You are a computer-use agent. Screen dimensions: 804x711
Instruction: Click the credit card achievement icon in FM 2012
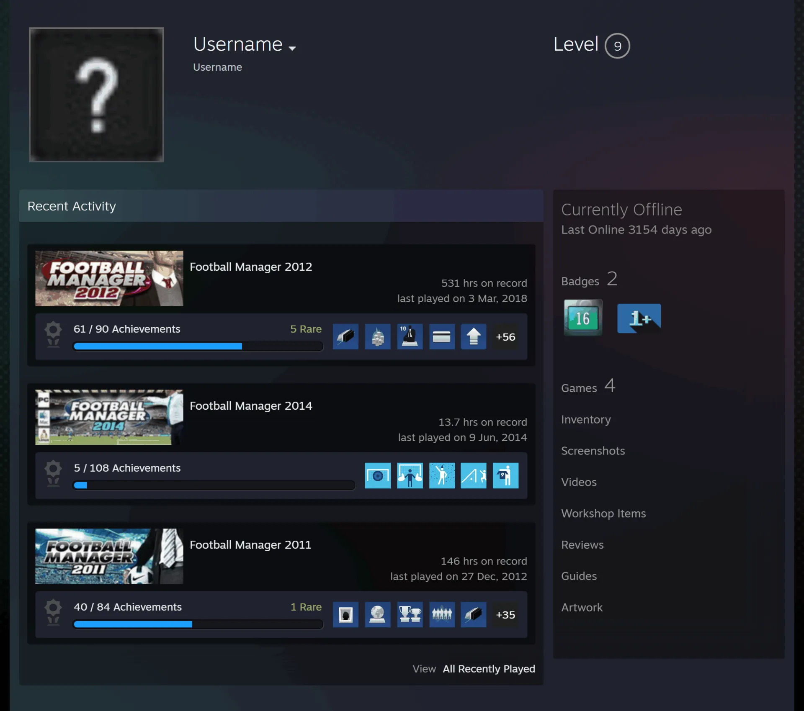tap(442, 336)
